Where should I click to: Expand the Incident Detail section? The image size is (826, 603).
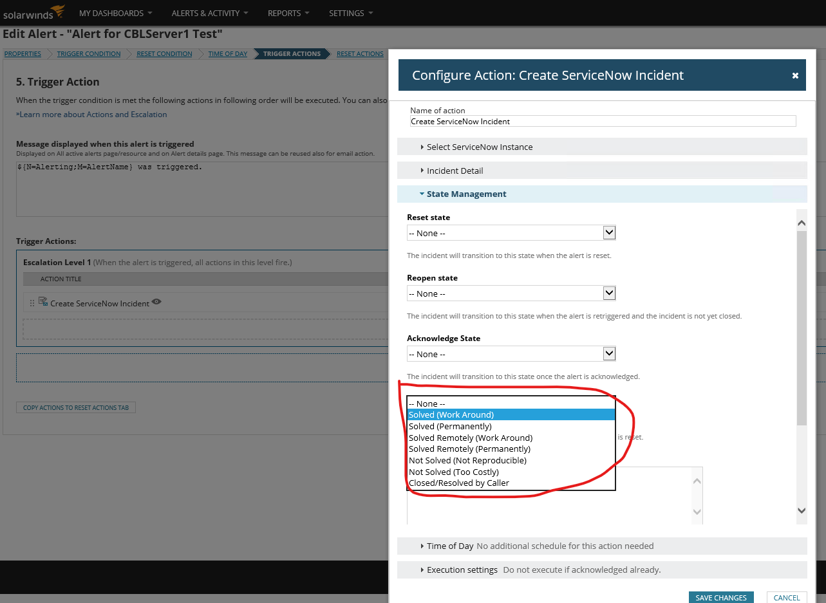coord(602,171)
